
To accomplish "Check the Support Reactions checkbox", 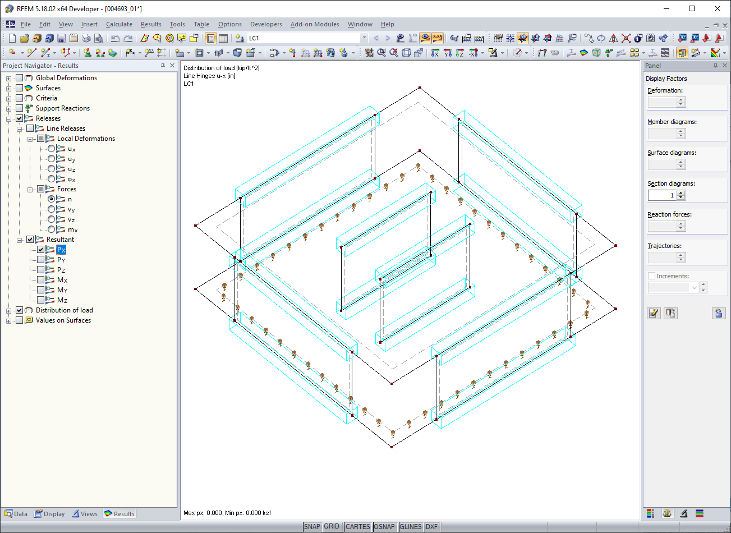I will pos(20,108).
